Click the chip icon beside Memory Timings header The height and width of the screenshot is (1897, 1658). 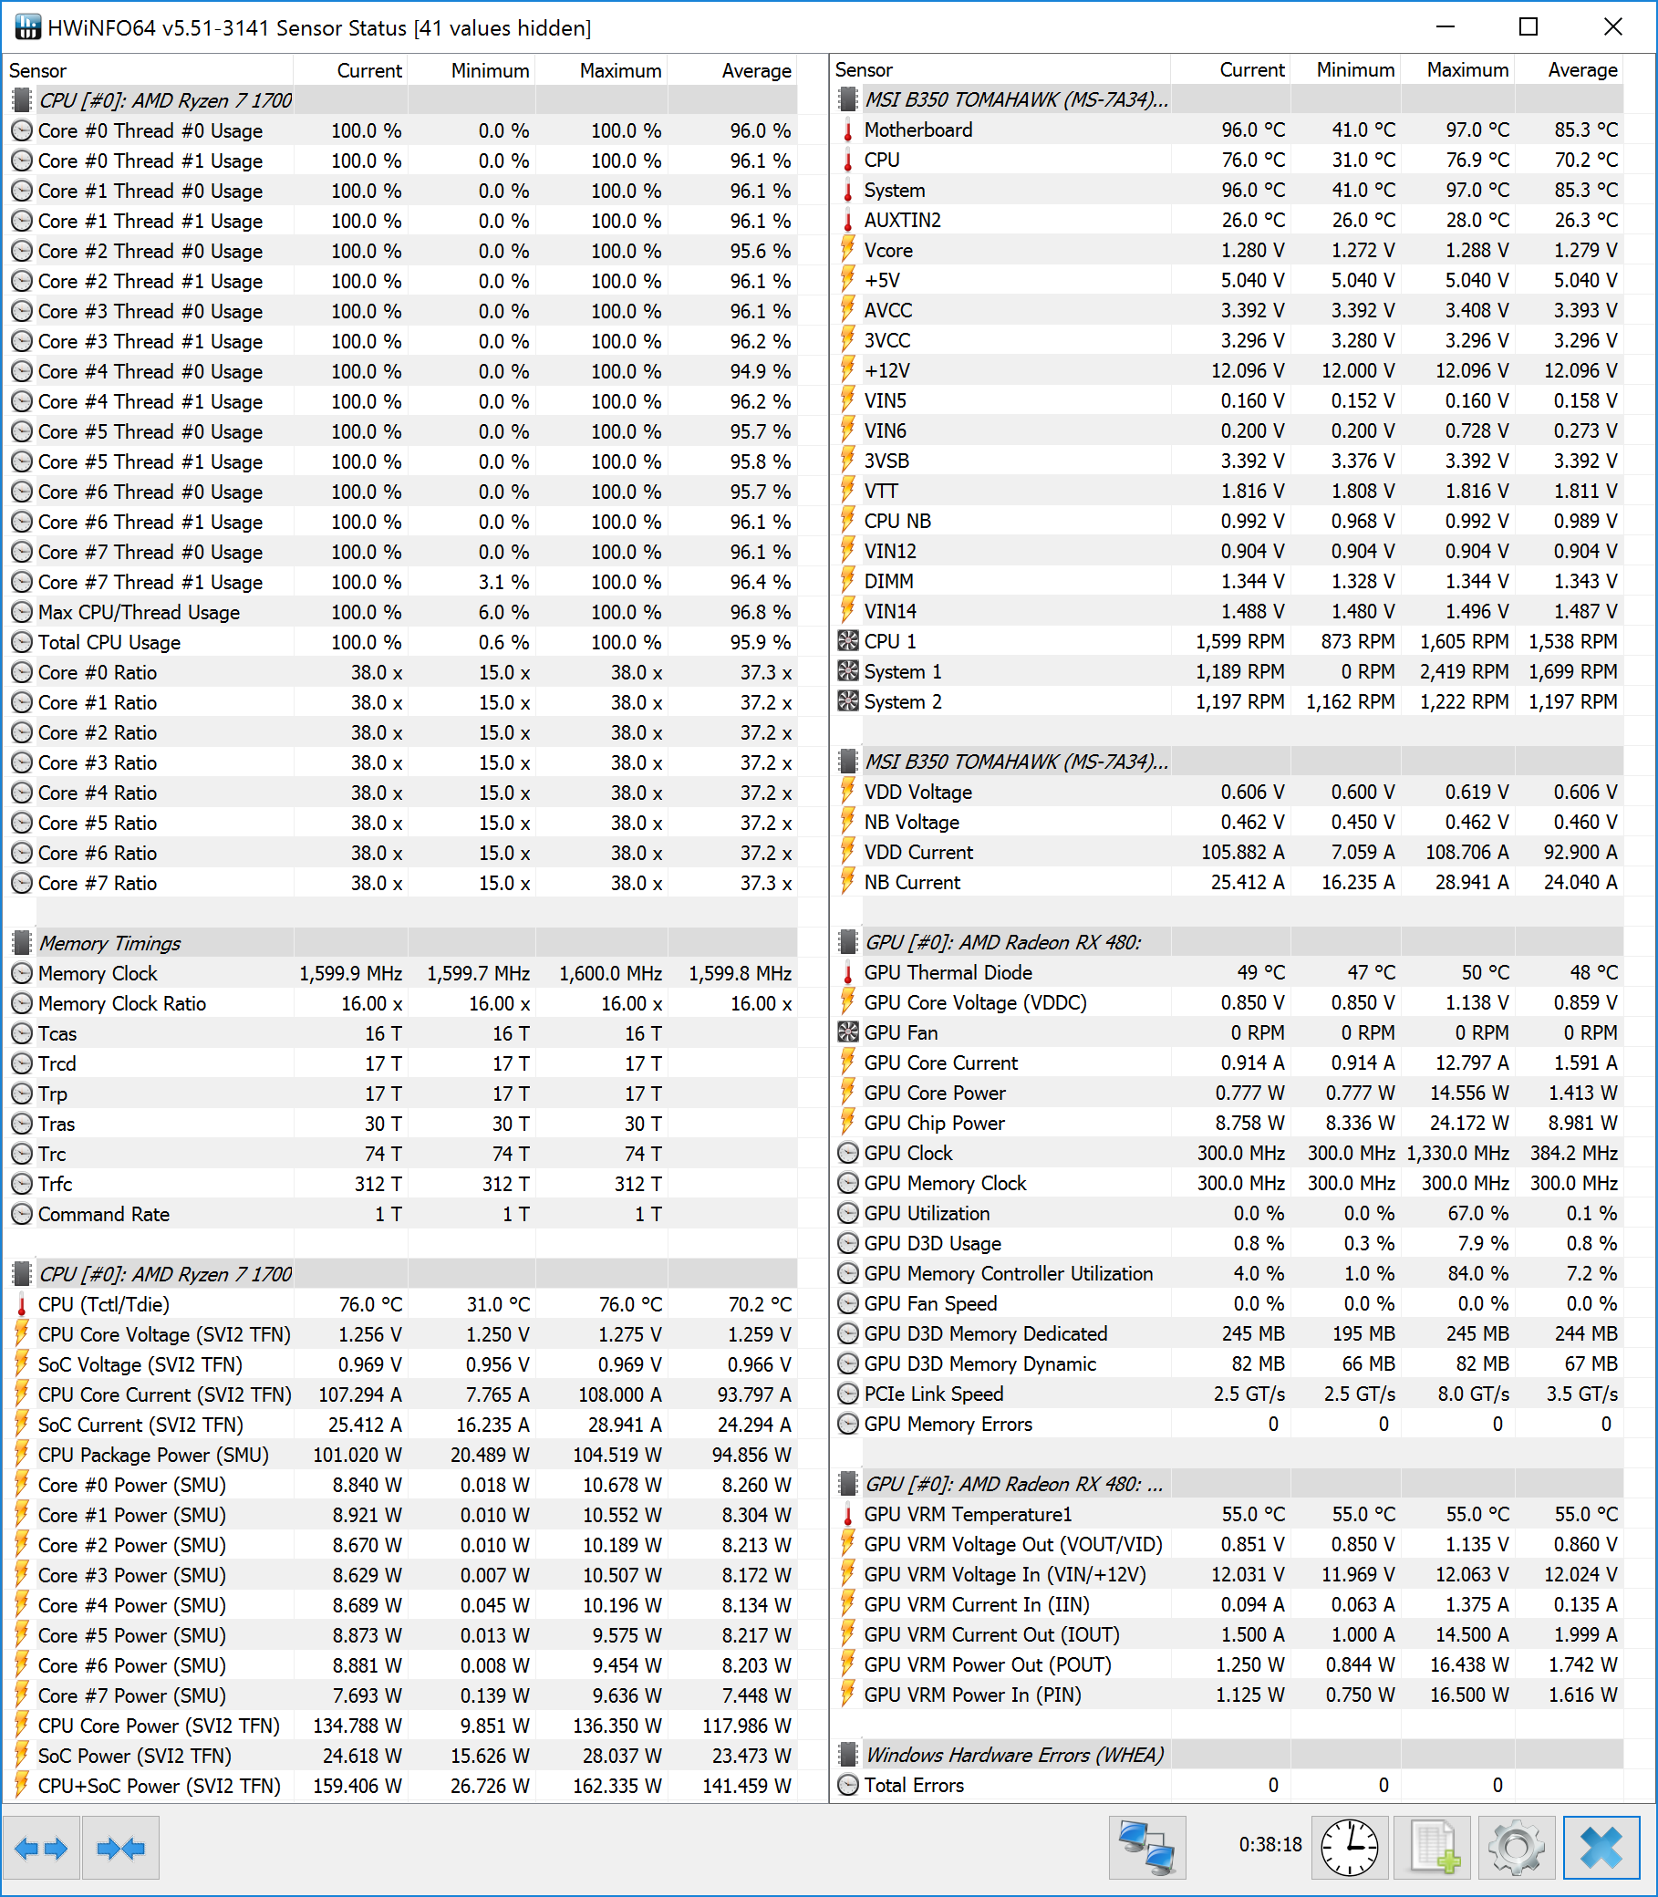[21, 943]
